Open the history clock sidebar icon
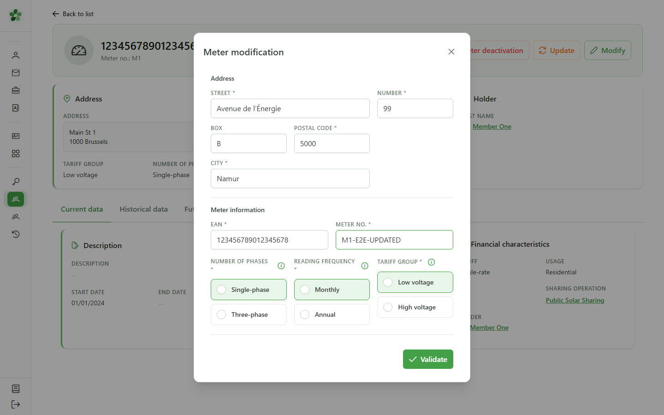The image size is (664, 415). [x=16, y=234]
